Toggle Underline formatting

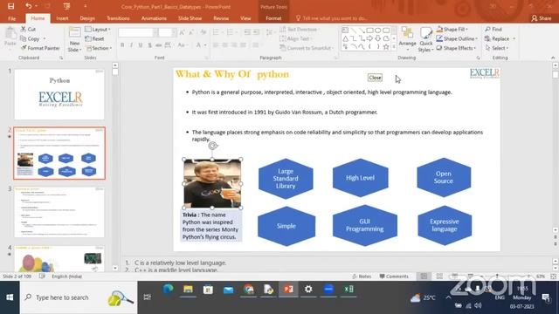pos(141,45)
